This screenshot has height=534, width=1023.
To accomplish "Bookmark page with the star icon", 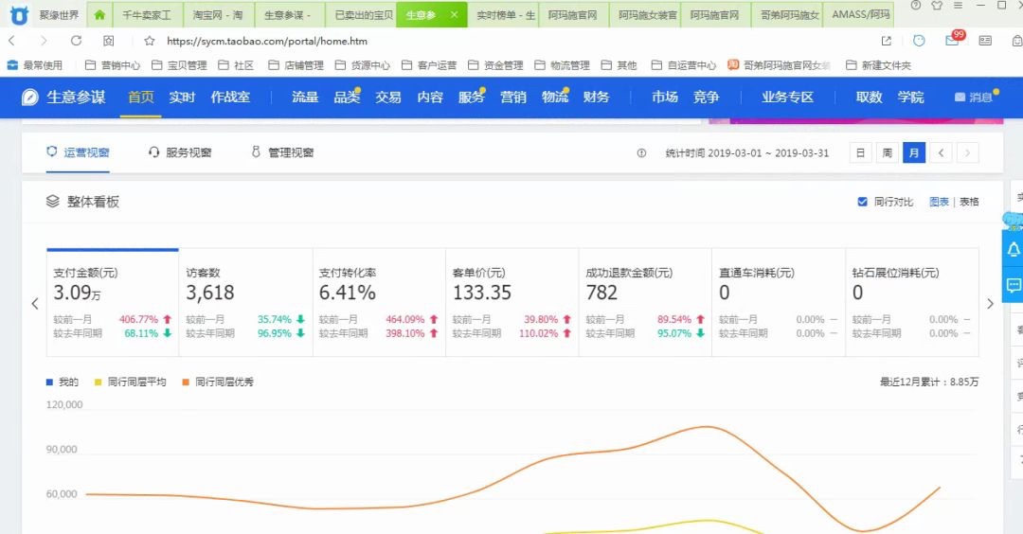I will (150, 41).
